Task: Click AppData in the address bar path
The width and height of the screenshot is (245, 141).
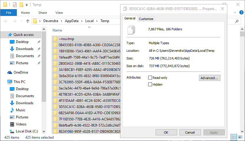Action: tap(71, 21)
